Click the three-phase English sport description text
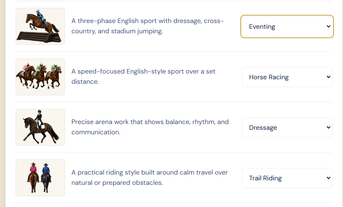343x207 pixels. (x=147, y=26)
